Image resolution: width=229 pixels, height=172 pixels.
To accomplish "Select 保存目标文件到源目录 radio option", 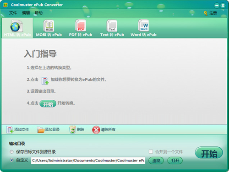I will click(x=11, y=152).
